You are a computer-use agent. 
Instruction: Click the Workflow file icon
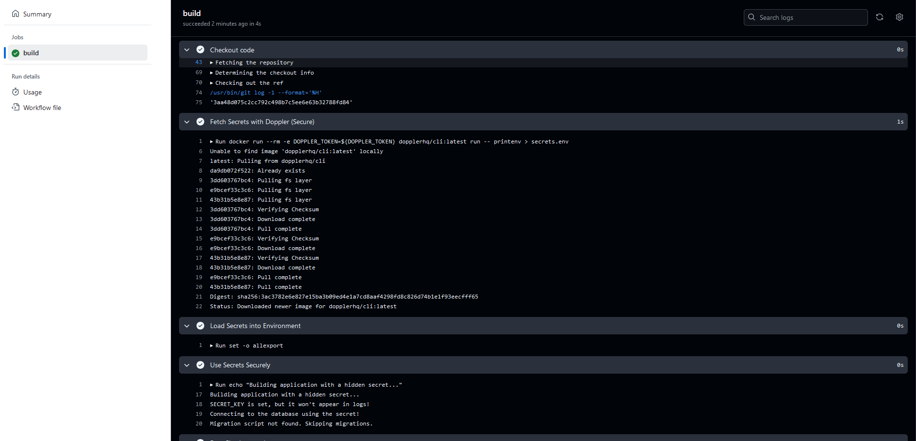click(x=16, y=107)
